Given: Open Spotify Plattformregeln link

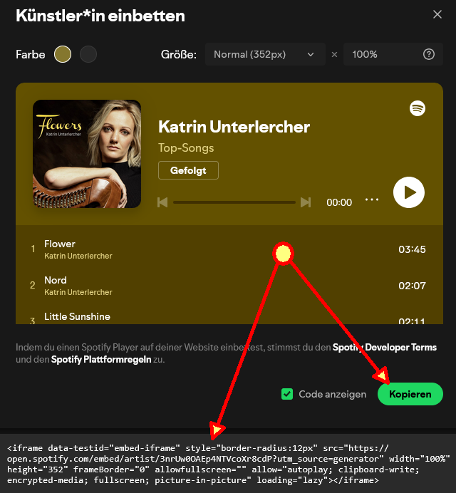Looking at the screenshot, I should pos(101,359).
